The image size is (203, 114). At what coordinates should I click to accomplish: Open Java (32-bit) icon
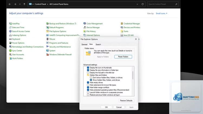tap(122, 35)
